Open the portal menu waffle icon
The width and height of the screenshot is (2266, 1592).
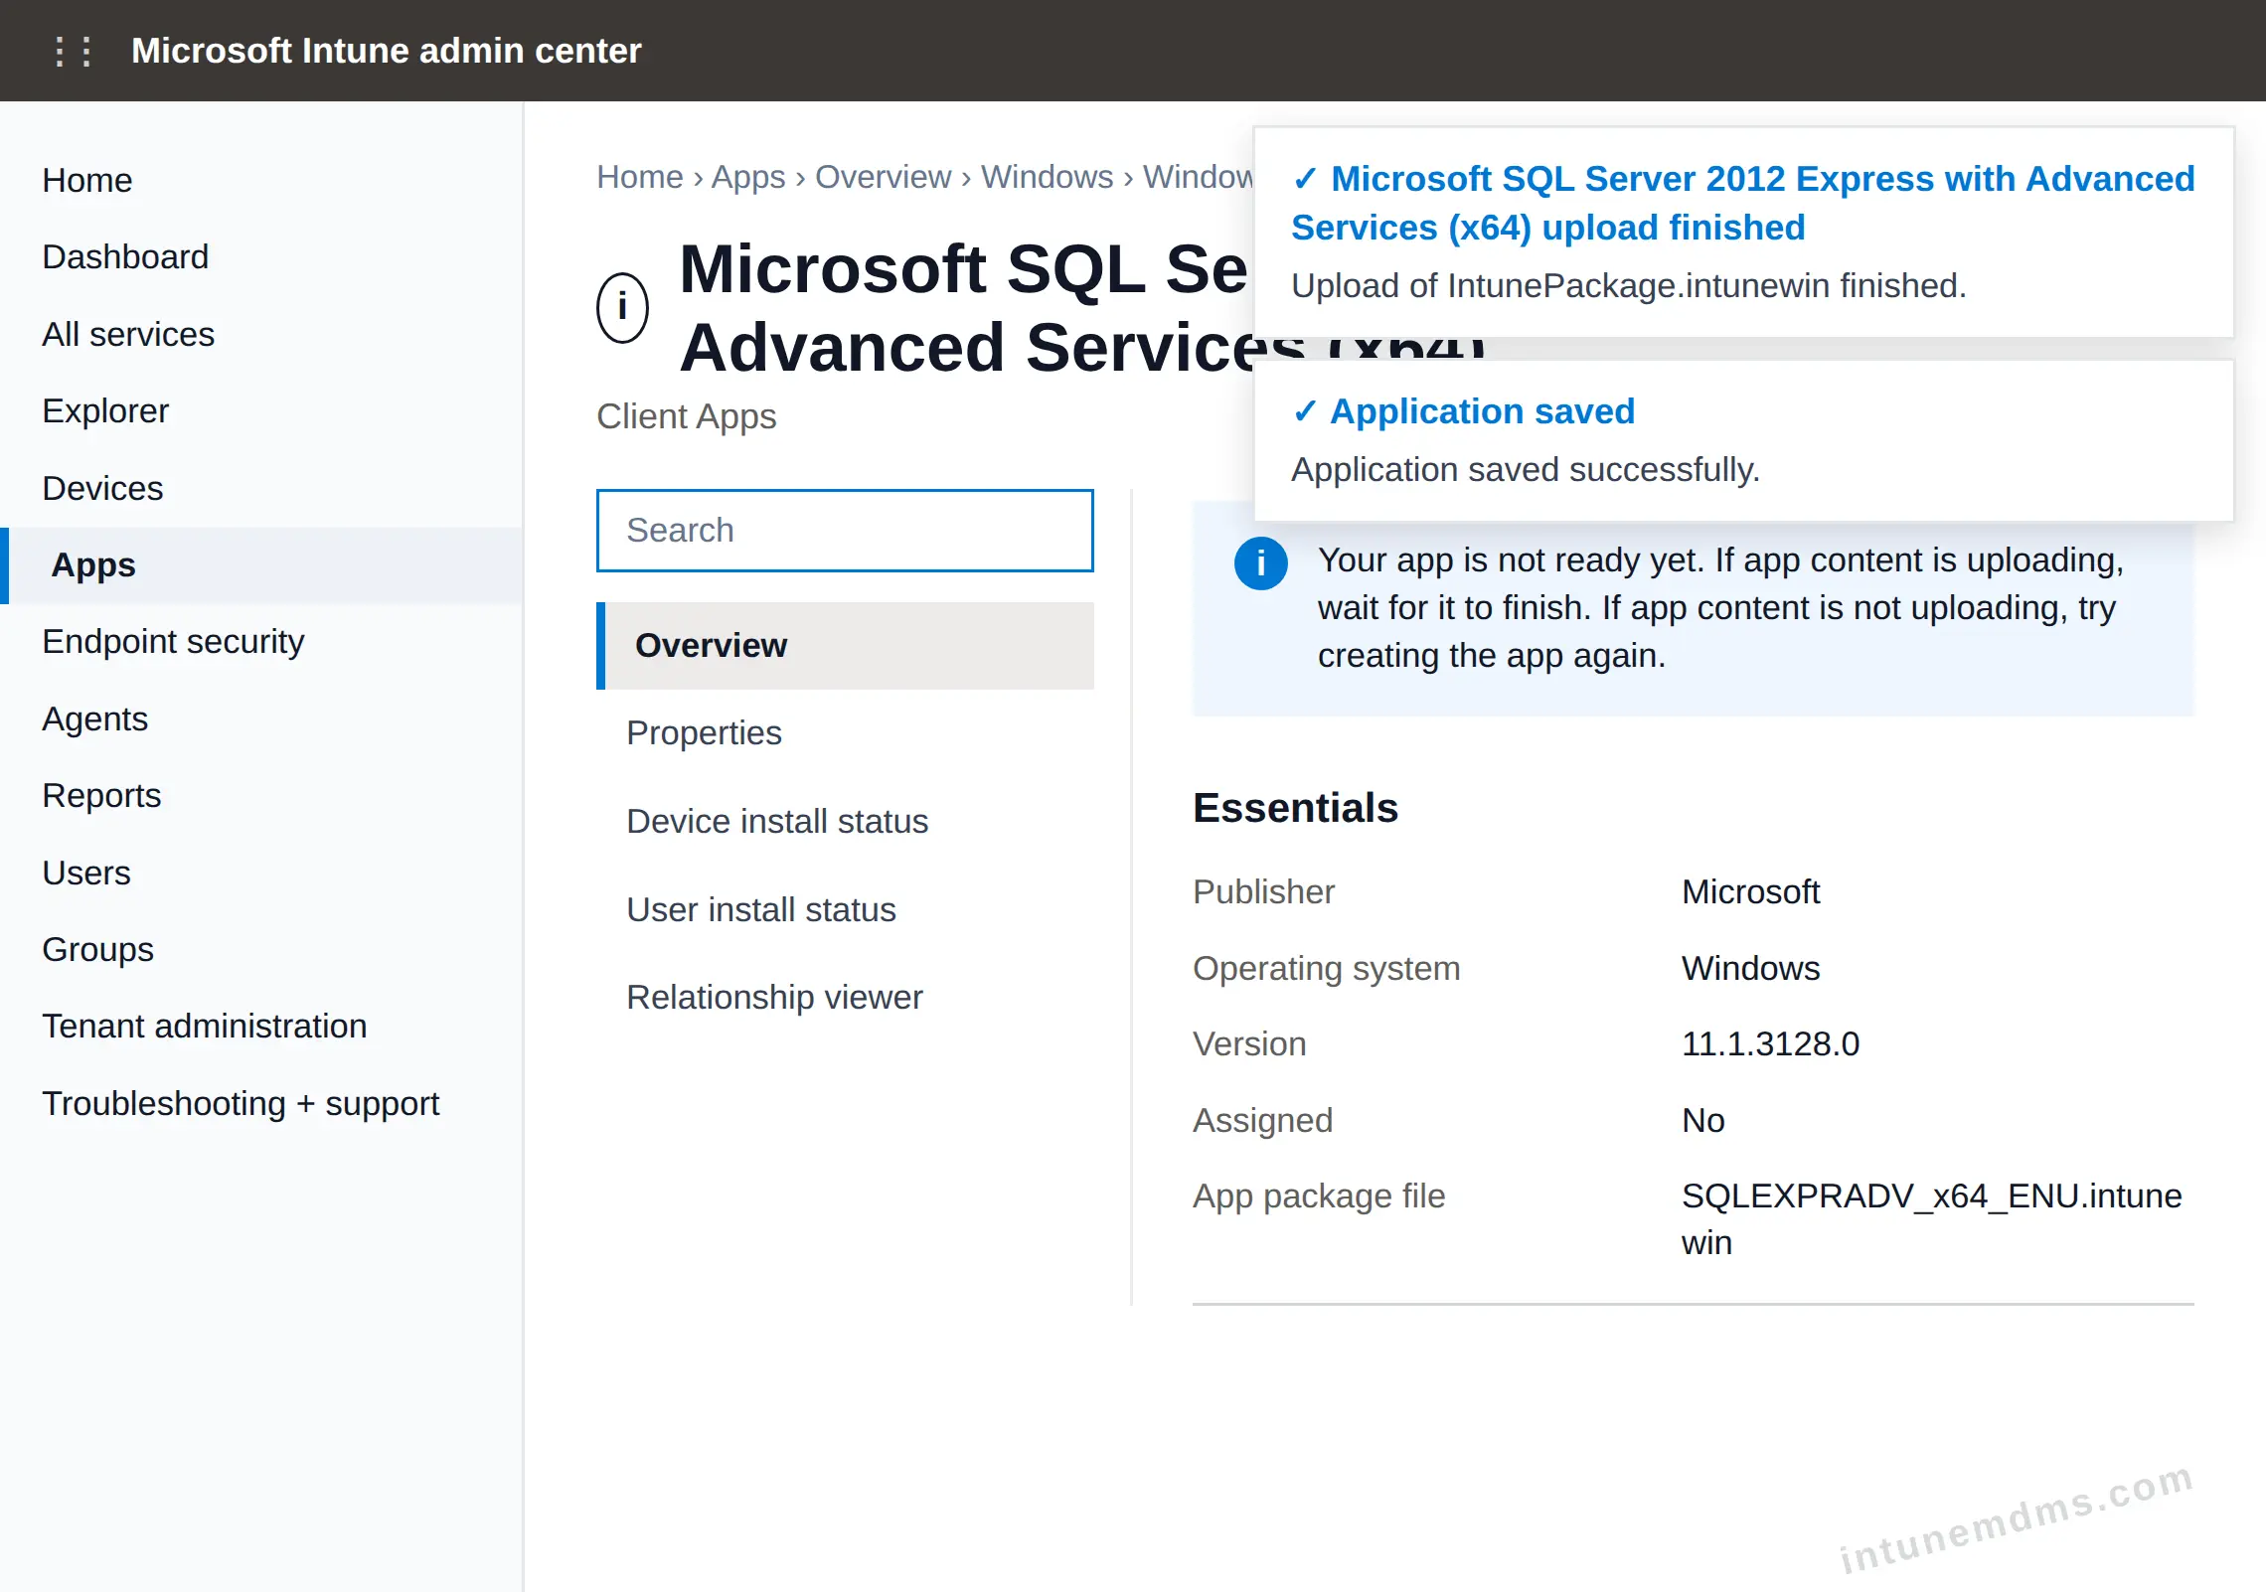(74, 51)
